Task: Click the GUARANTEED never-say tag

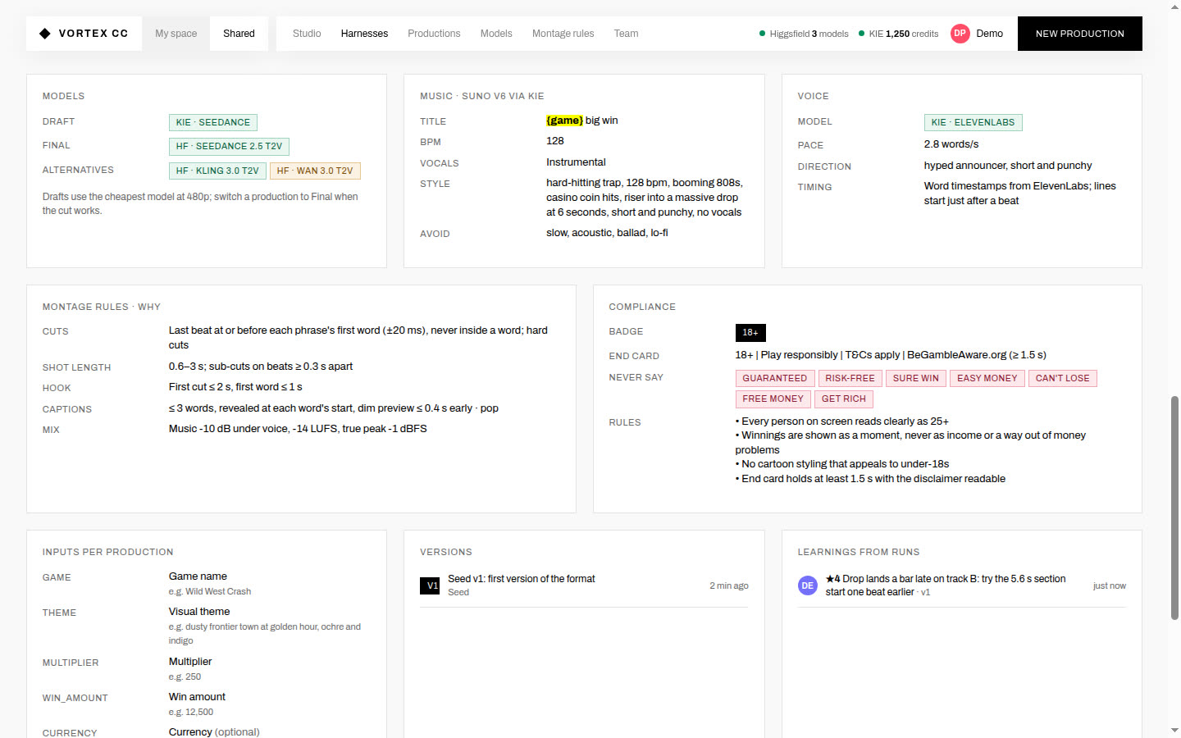Action: 775,378
